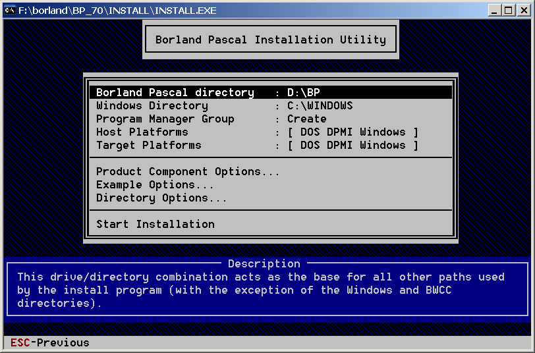Click the Description panel title
This screenshot has width=535, height=353.
(x=264, y=263)
